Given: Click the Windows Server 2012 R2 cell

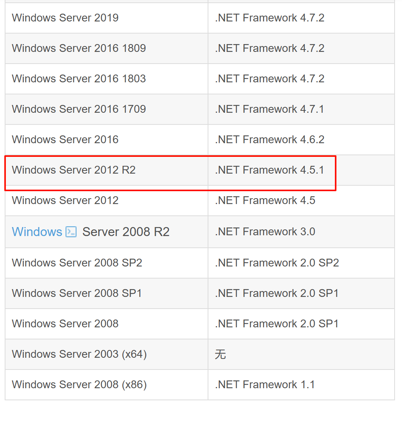Looking at the screenshot, I should coord(107,170).
